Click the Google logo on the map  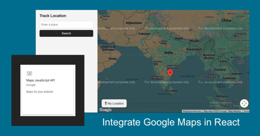105,110
